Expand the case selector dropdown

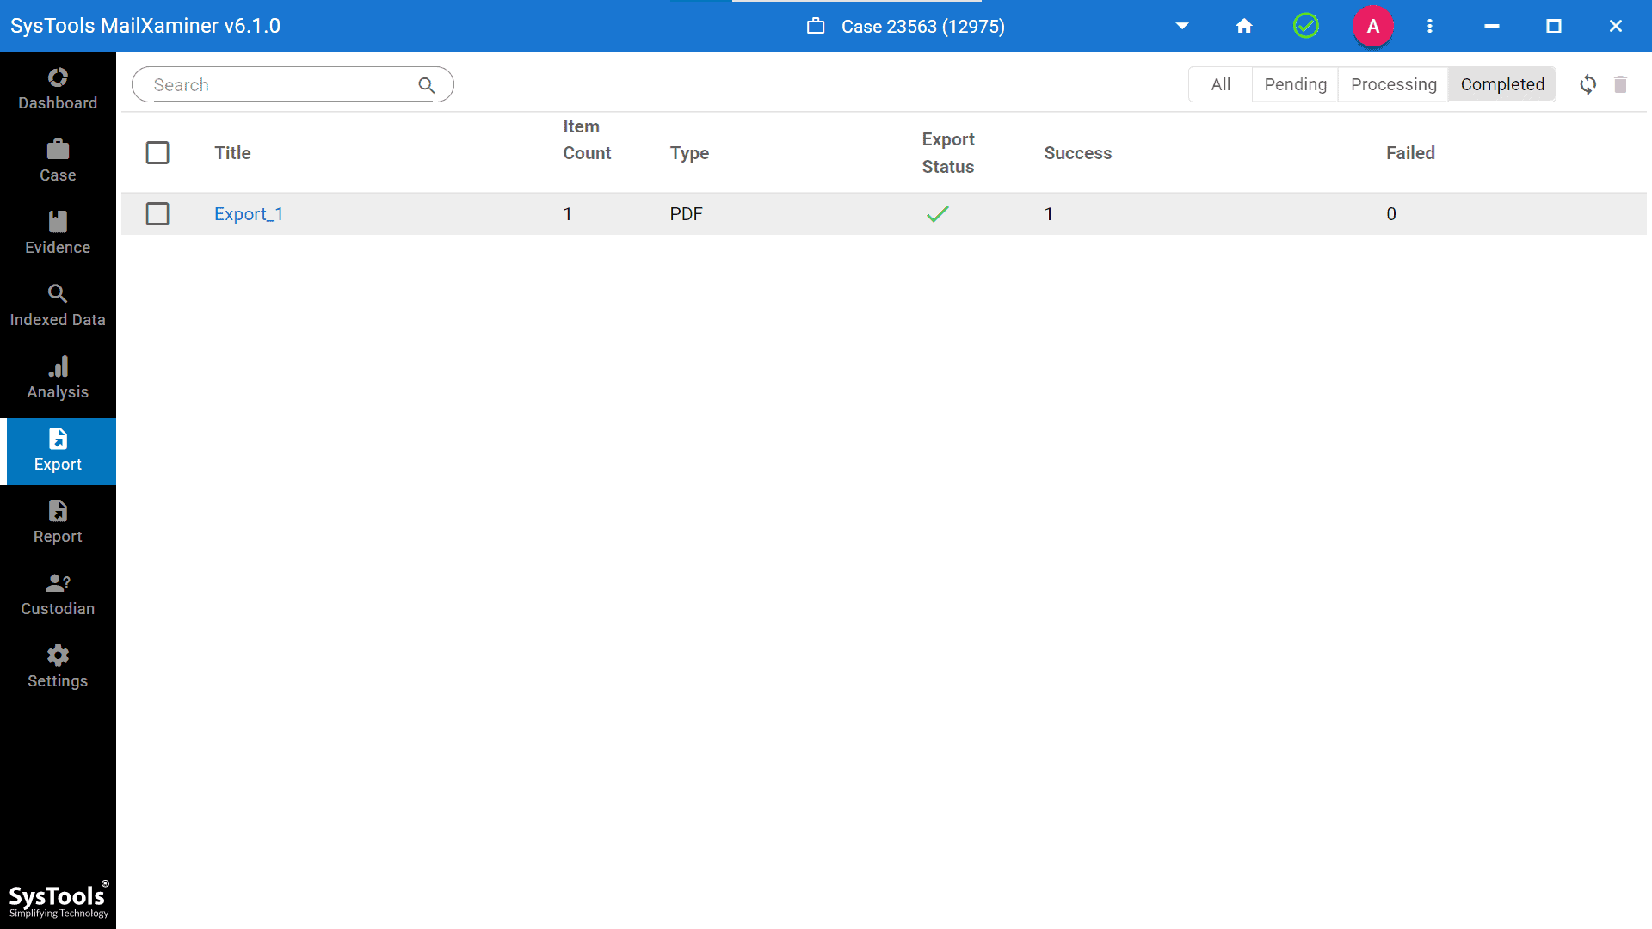point(1181,26)
